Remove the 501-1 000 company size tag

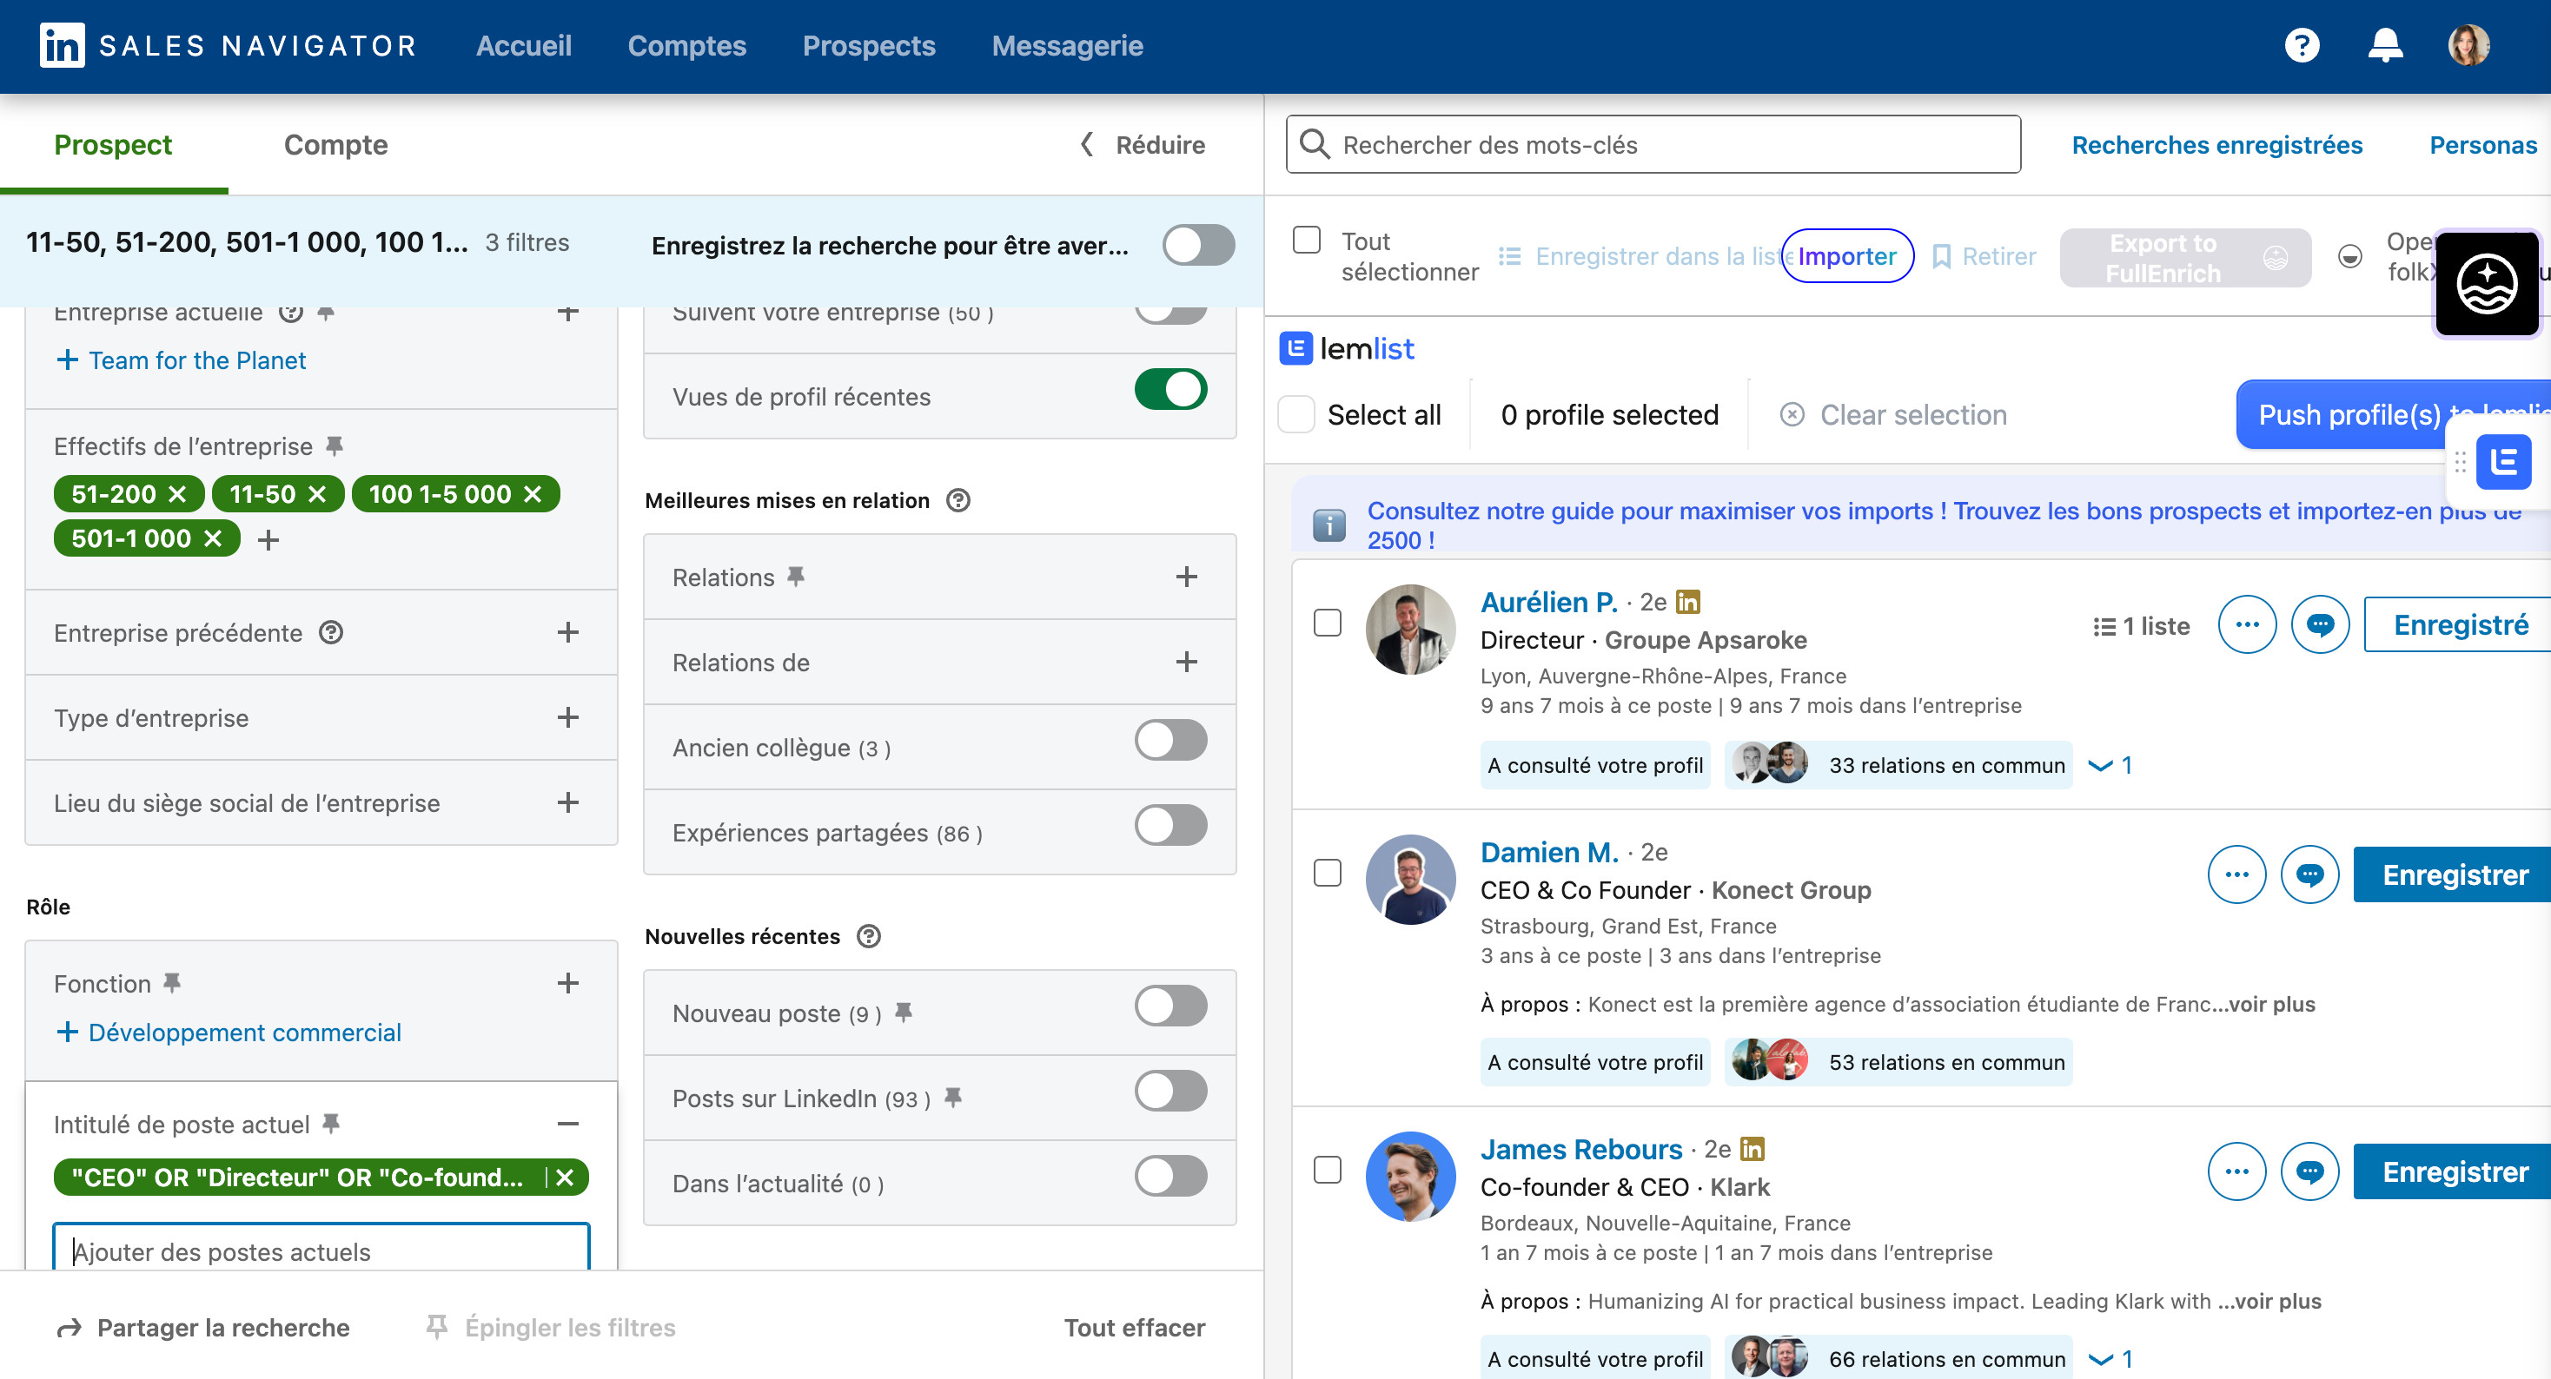click(x=213, y=538)
